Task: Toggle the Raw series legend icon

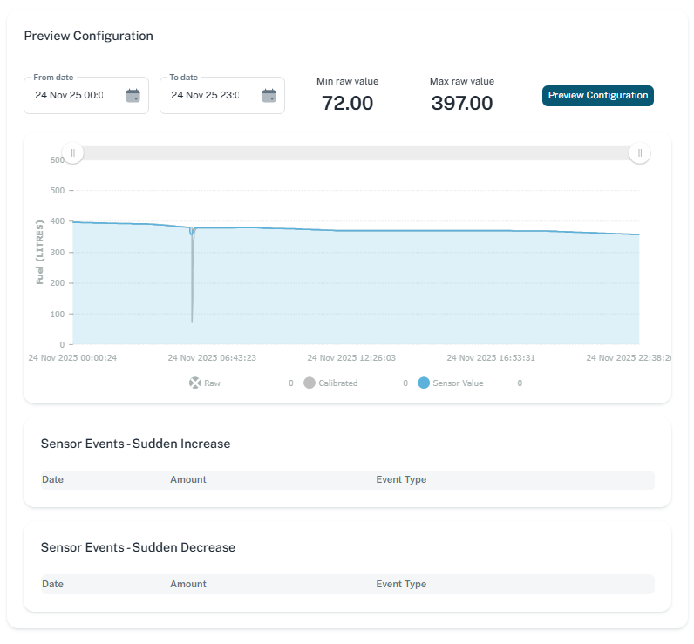Action: click(x=195, y=383)
